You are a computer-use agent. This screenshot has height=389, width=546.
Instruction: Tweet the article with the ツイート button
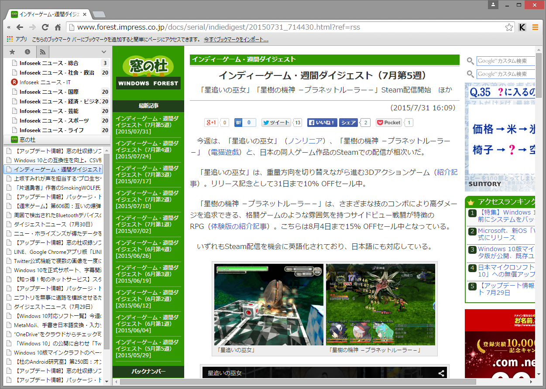pyautogui.click(x=276, y=123)
